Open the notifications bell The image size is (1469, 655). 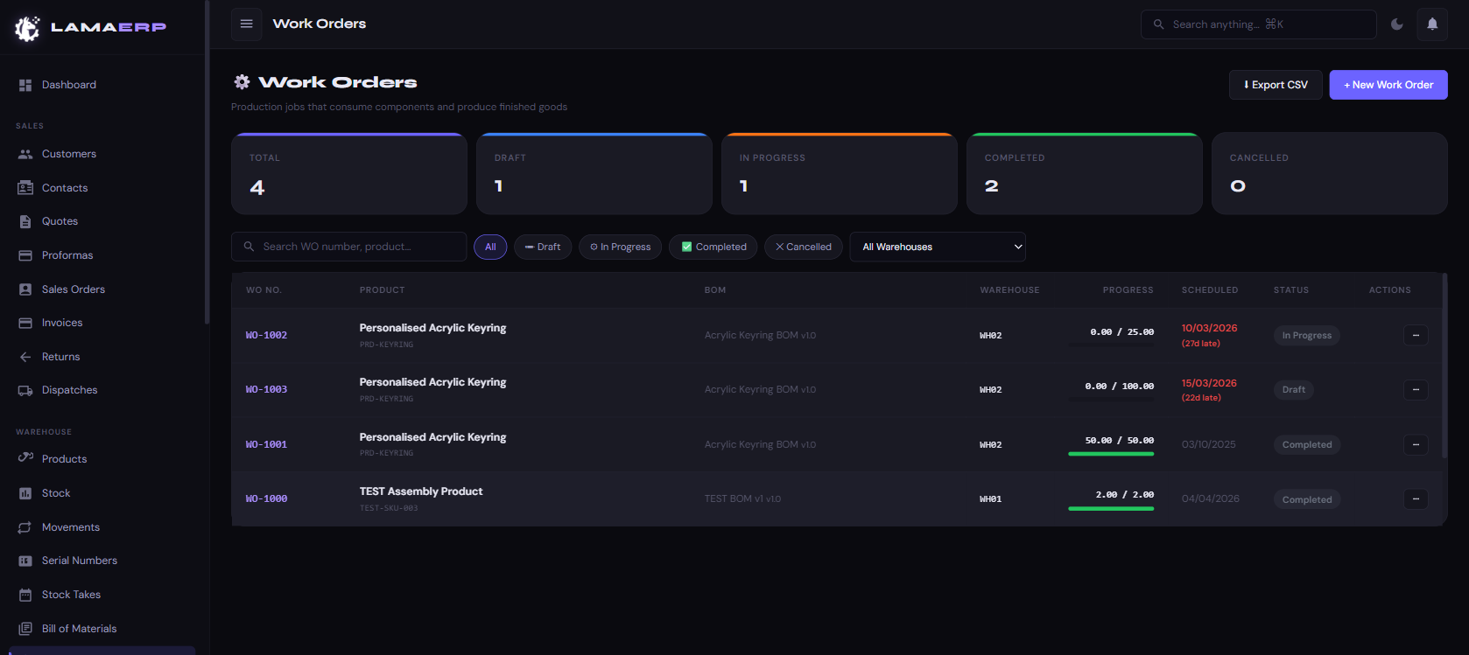1432,24
